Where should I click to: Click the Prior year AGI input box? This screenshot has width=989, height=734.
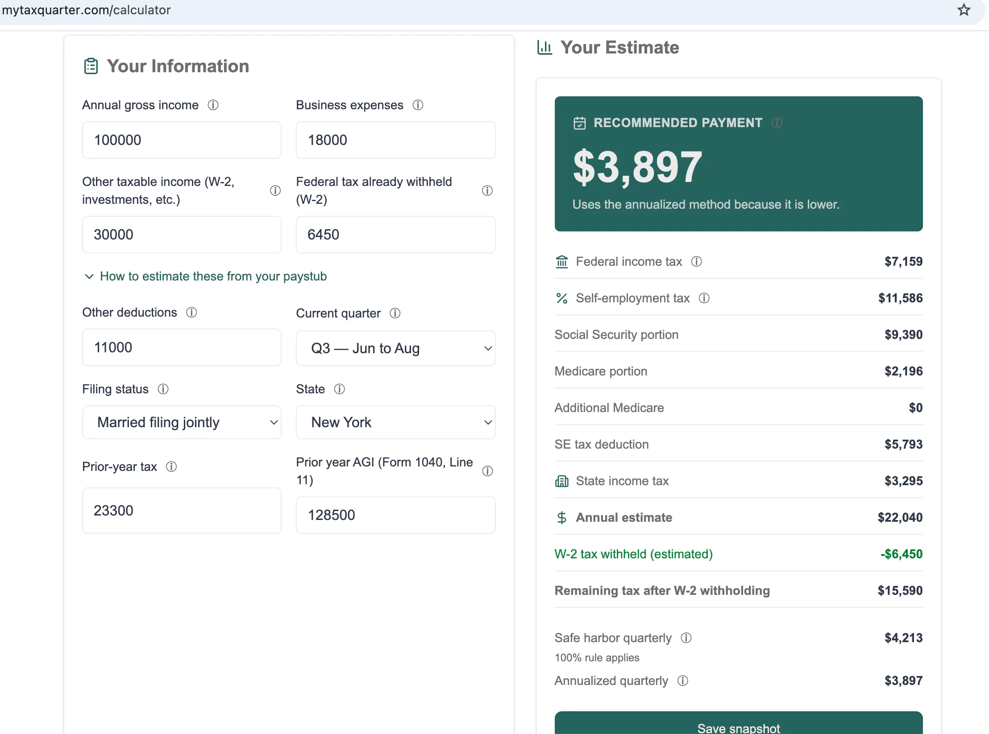click(395, 515)
